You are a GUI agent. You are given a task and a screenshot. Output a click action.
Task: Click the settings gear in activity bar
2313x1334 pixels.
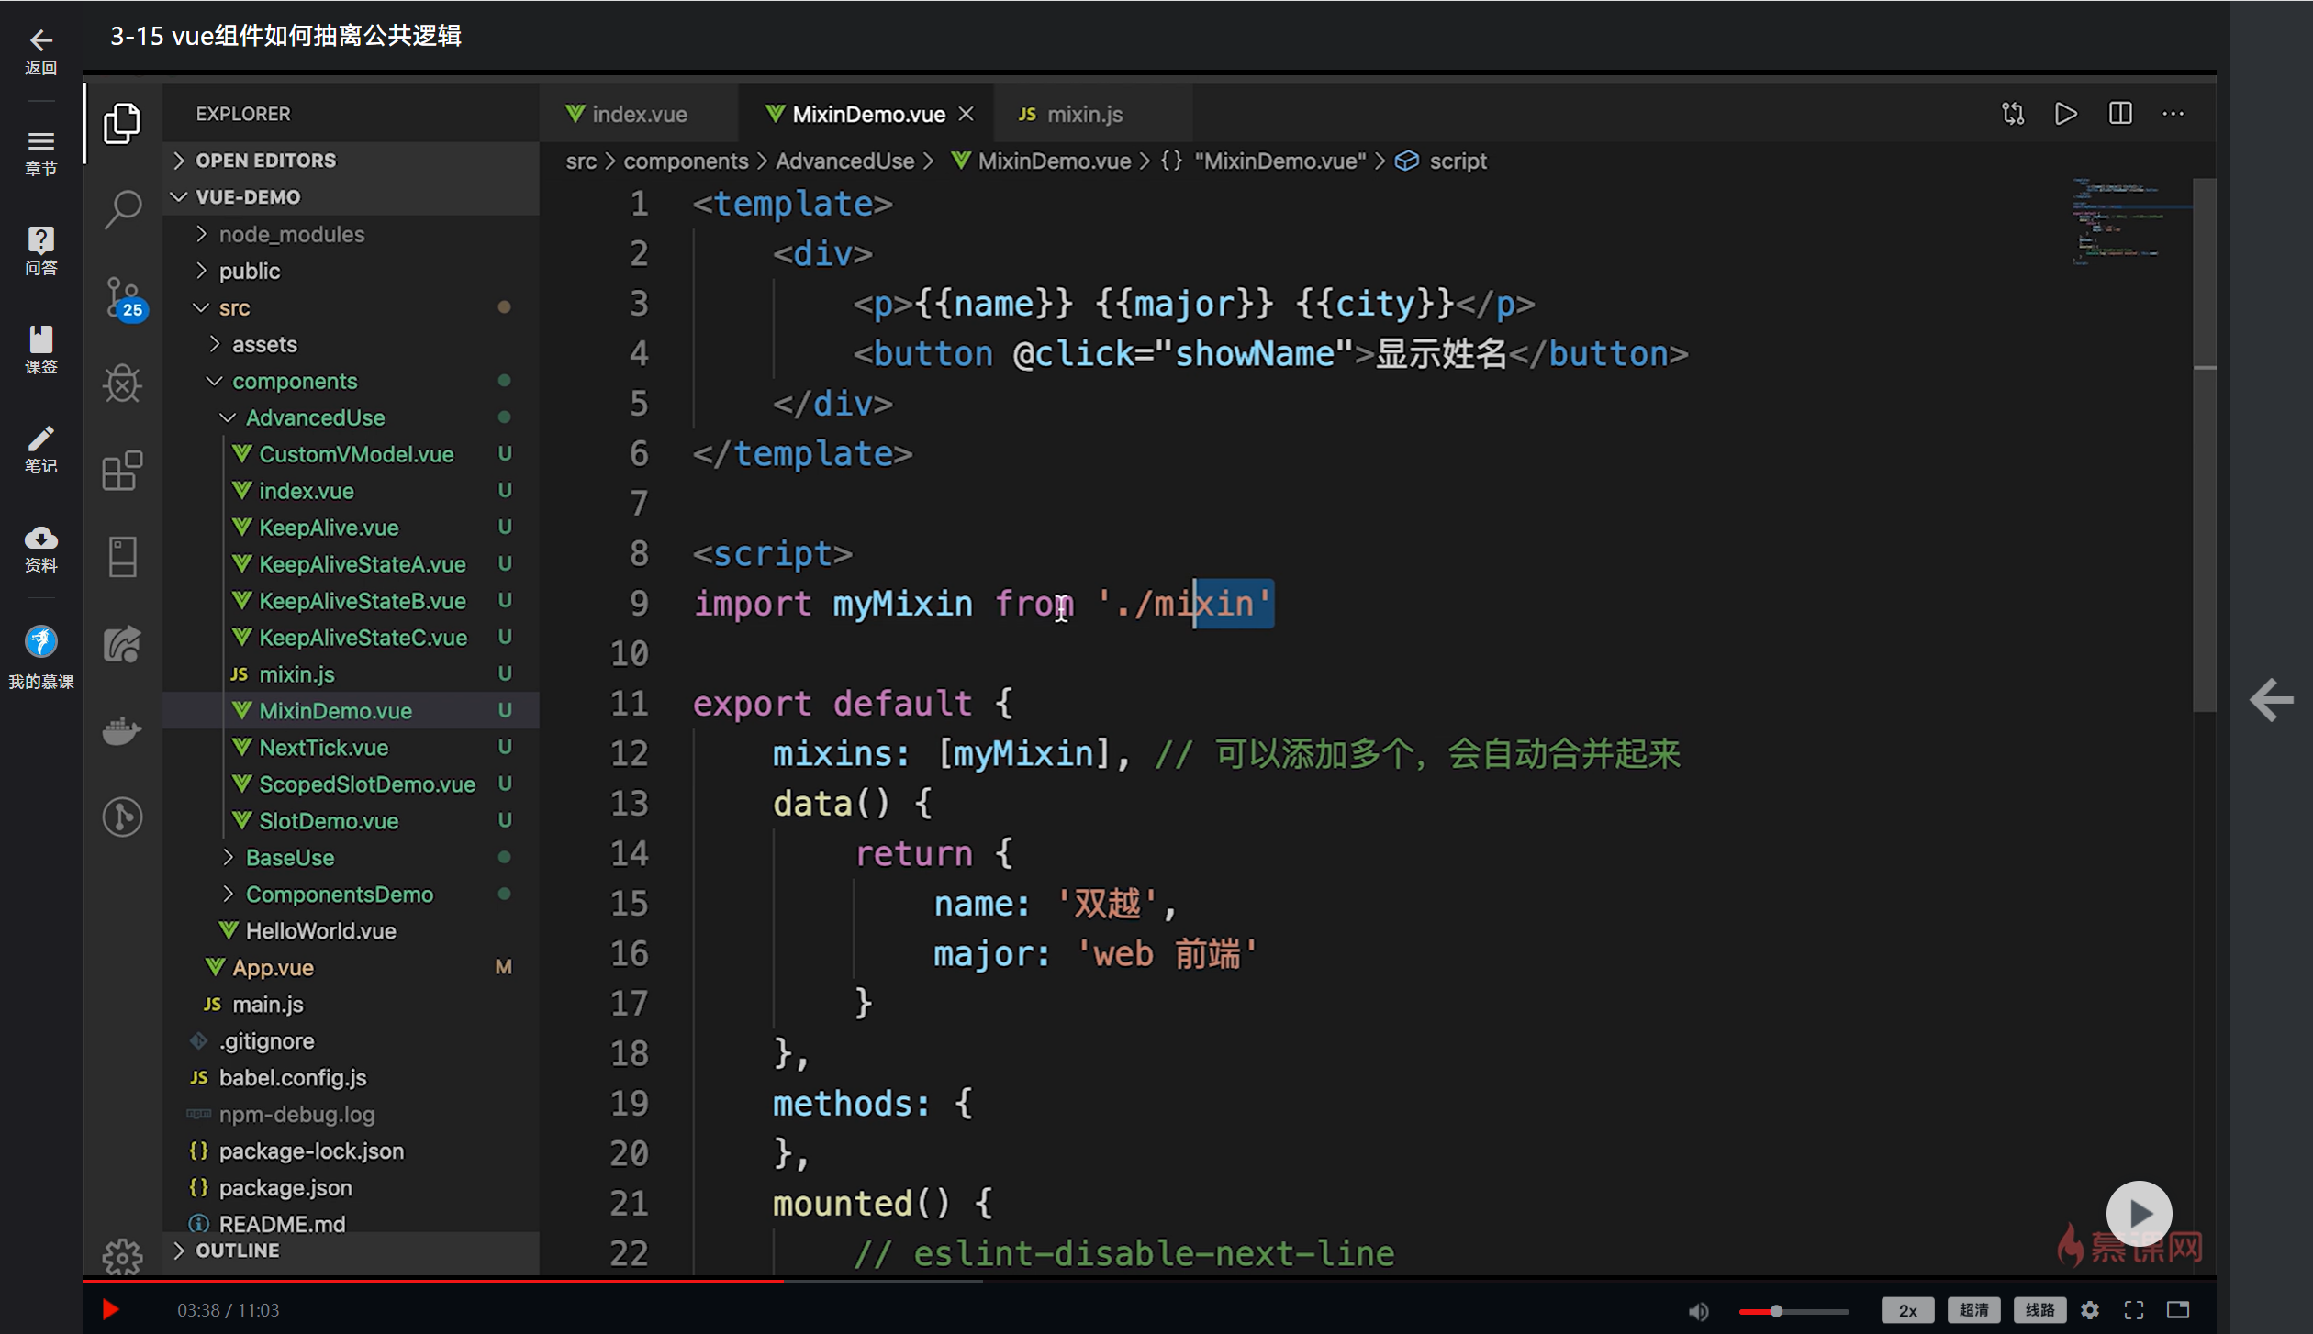(122, 1257)
